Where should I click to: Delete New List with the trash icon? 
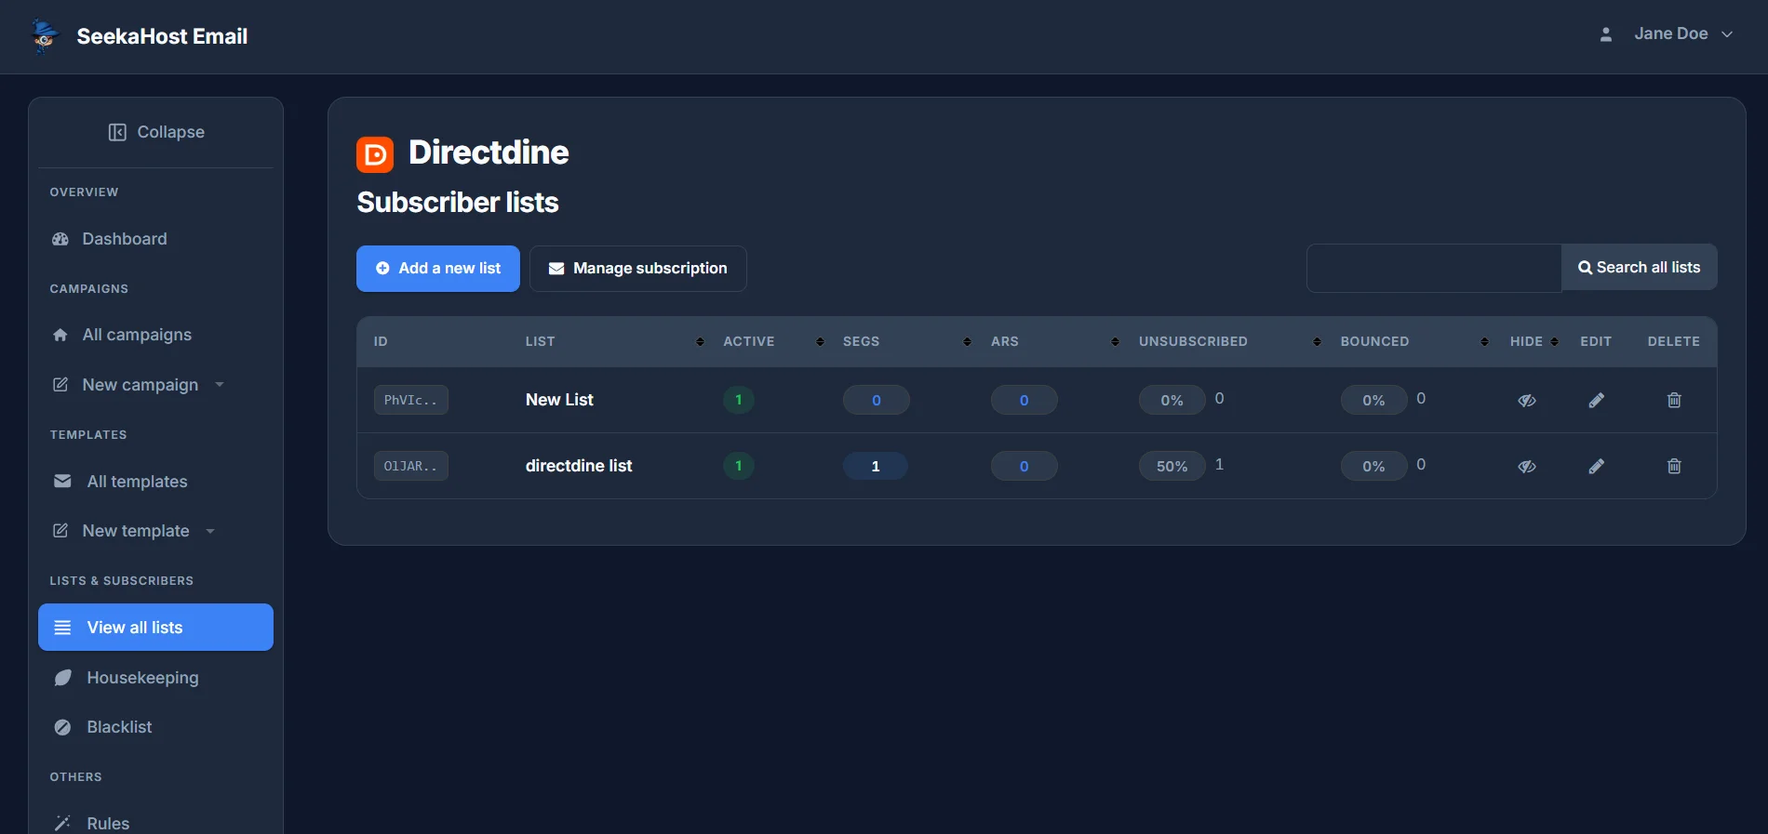coord(1674,401)
